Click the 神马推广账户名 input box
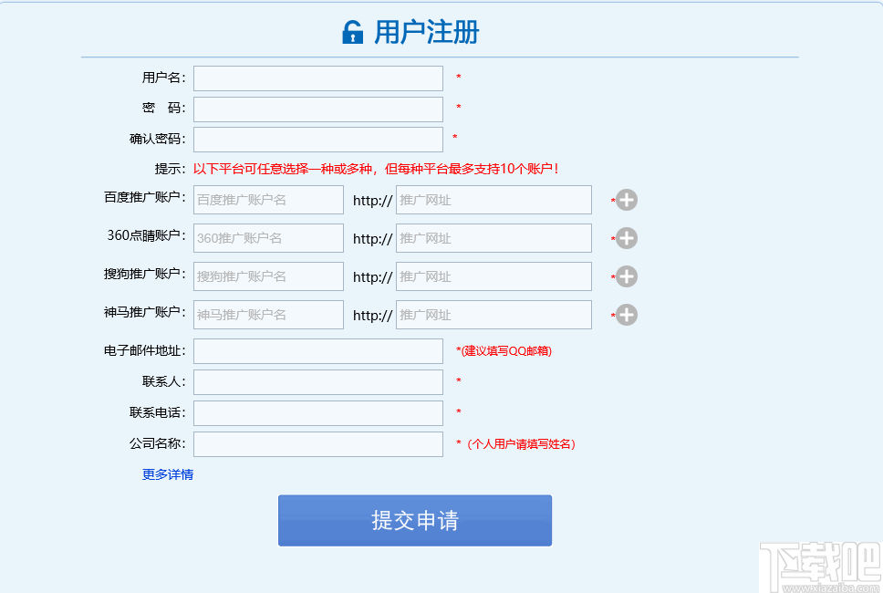This screenshot has height=593, width=883. pos(267,314)
